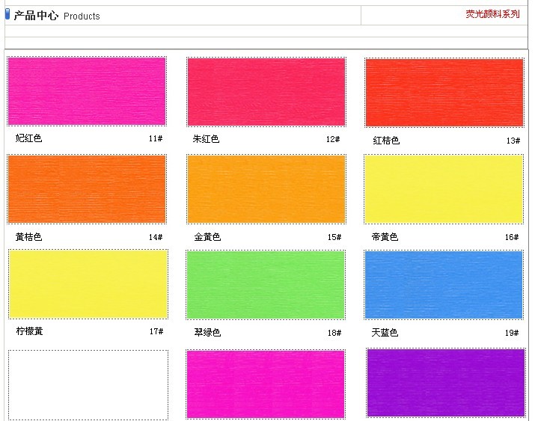Click the 黄桔色 orange swatch
Image resolution: width=538 pixels, height=421 pixels.
(87, 189)
